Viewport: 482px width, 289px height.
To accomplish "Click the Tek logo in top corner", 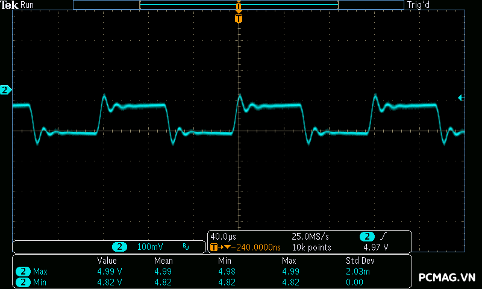I will tap(9, 5).
